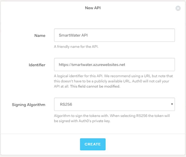Click the 'A friendly name' hint
This screenshot has width=186, height=157.
76,46
